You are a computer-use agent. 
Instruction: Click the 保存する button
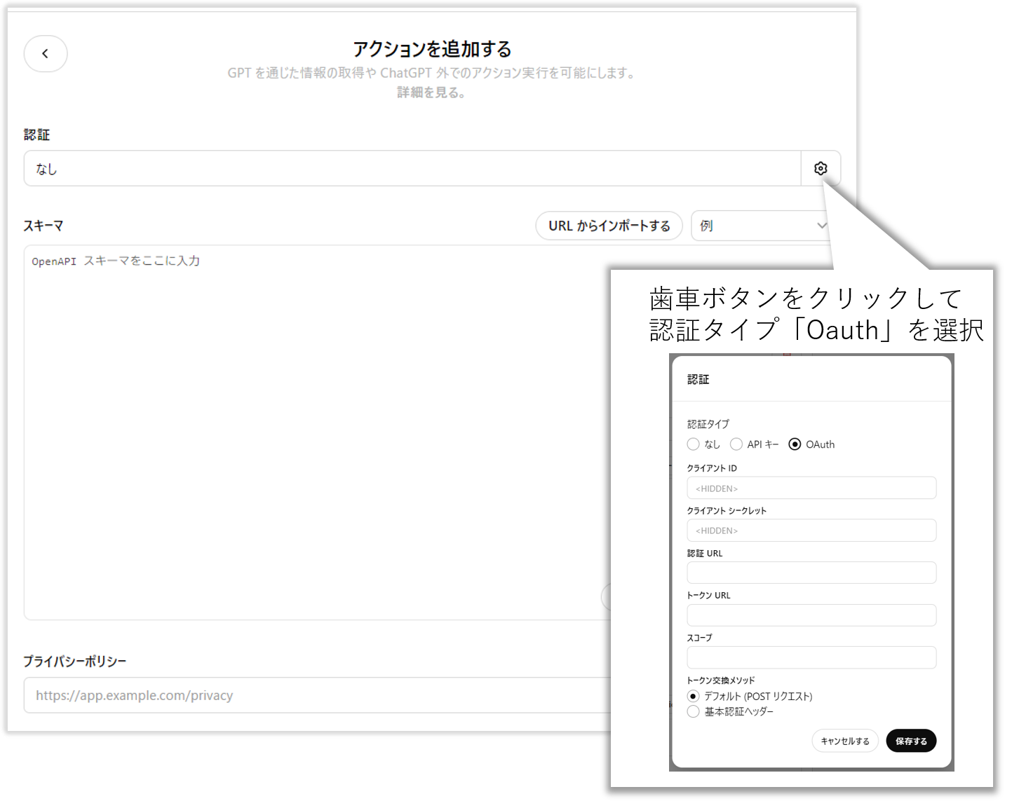pyautogui.click(x=911, y=741)
